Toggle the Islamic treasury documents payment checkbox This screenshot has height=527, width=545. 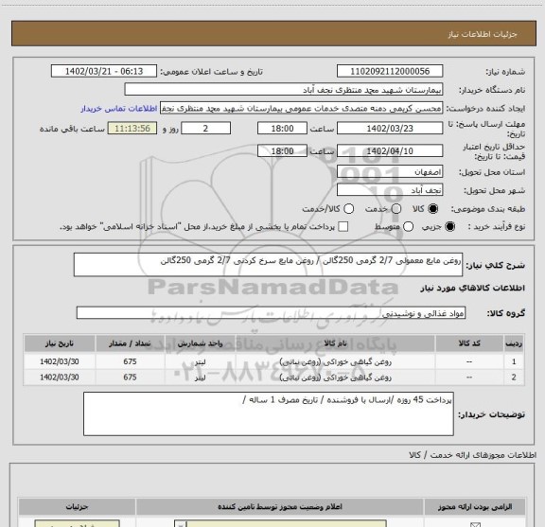click(x=343, y=227)
